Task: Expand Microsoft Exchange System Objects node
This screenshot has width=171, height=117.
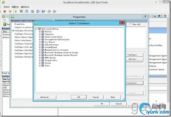Action: coord(40,55)
